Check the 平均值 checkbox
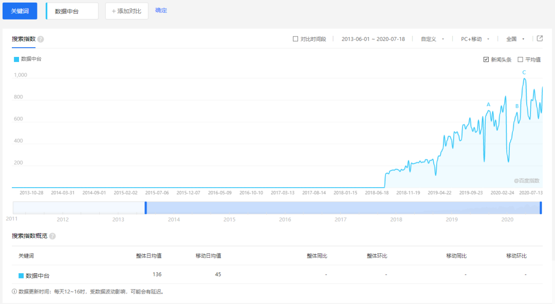 coord(520,59)
